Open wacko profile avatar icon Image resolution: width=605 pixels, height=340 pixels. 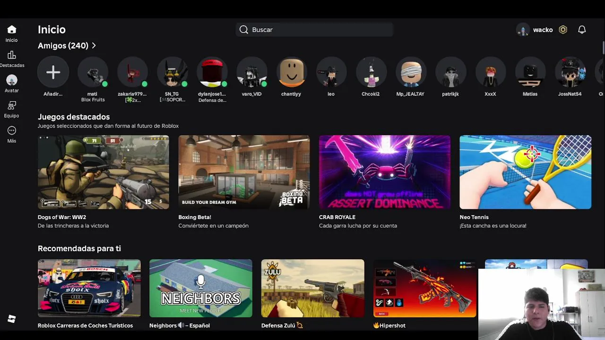pos(523,30)
